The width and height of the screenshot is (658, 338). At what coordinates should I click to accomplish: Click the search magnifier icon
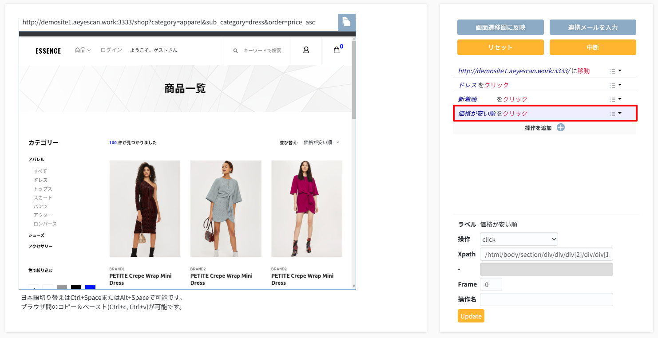coord(235,51)
